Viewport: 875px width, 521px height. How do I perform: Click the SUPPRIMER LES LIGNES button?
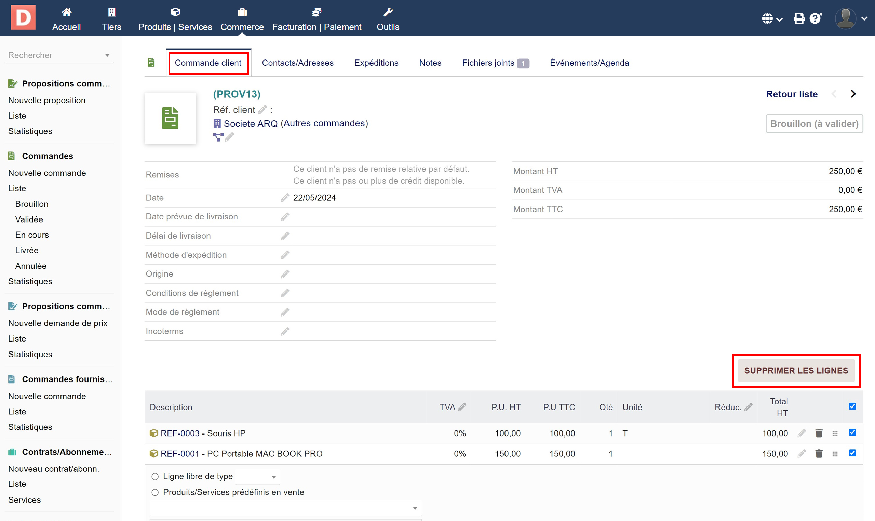coord(796,370)
